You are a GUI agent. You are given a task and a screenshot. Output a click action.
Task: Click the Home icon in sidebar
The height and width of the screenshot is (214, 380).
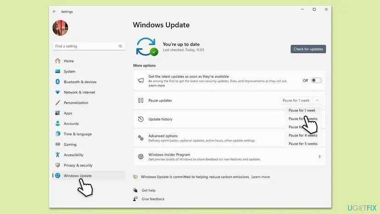coord(57,61)
